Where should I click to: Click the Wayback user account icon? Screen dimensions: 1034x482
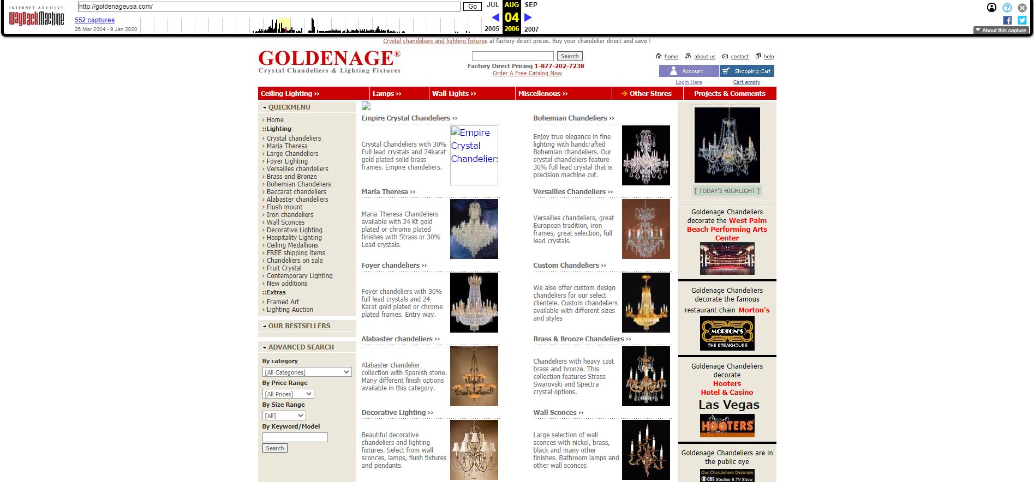(992, 8)
